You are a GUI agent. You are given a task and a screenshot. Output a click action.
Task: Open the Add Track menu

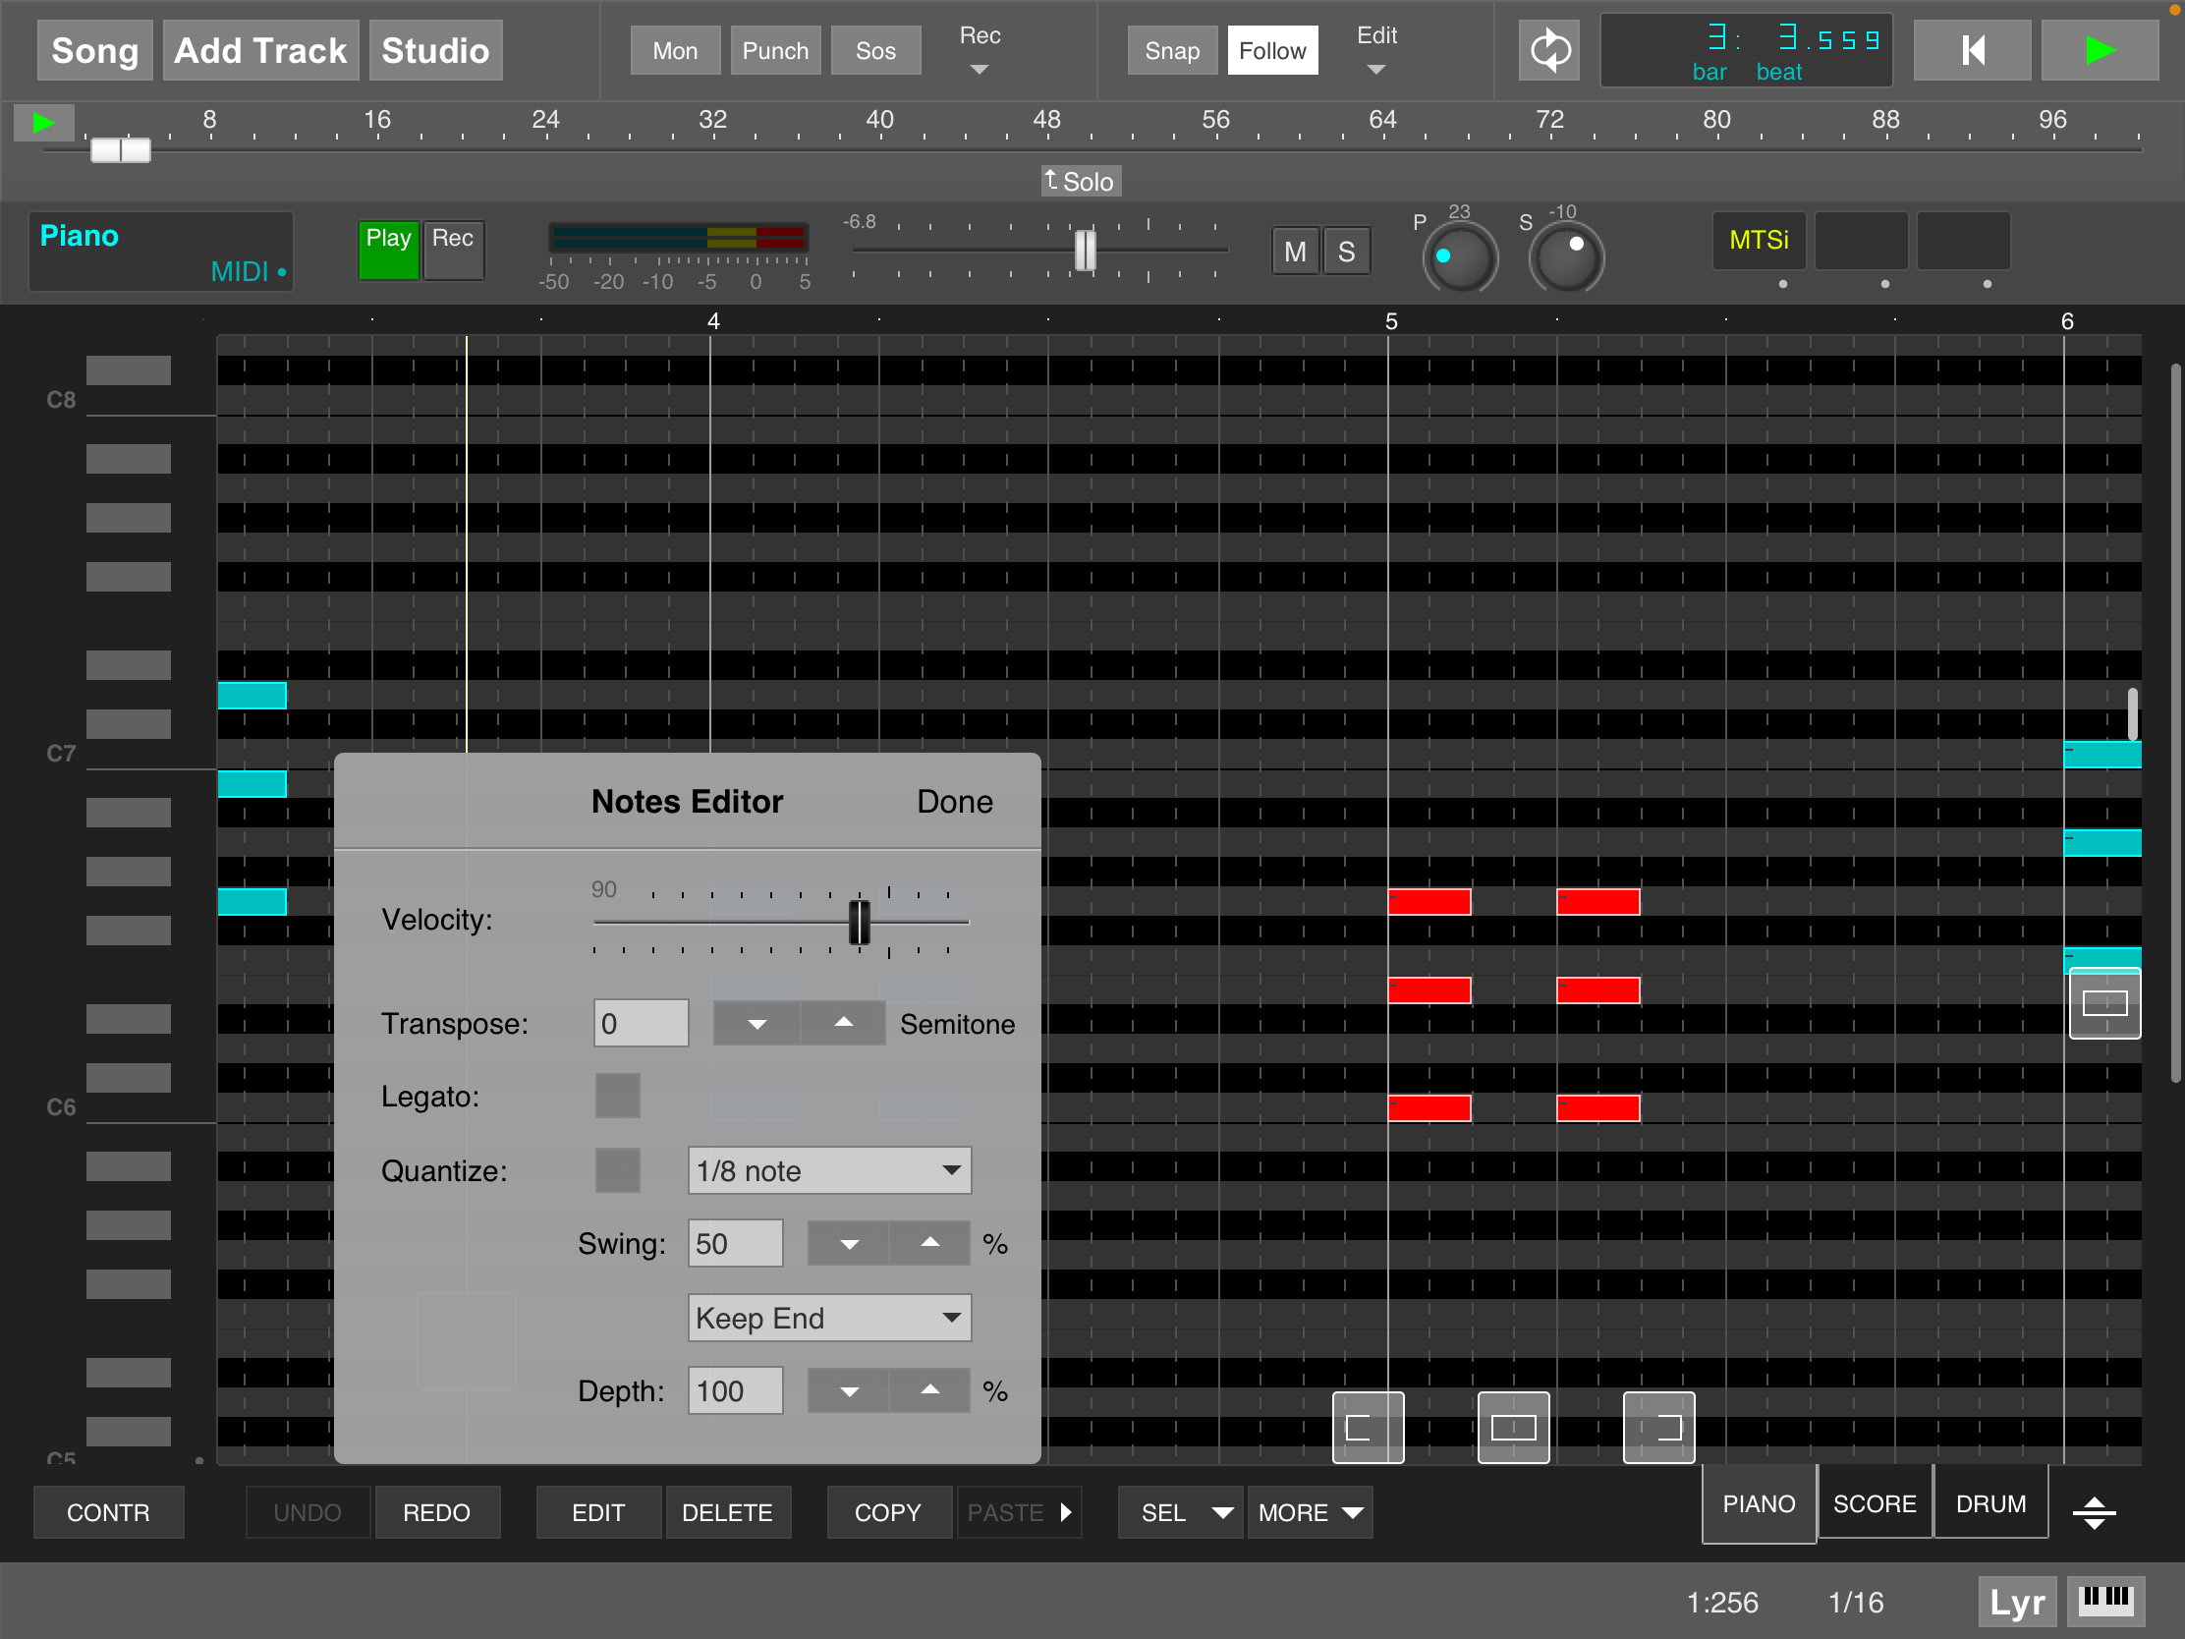point(260,50)
